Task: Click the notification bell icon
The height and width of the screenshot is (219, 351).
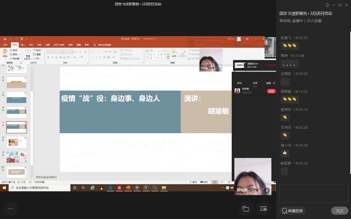Action: coord(328,5)
